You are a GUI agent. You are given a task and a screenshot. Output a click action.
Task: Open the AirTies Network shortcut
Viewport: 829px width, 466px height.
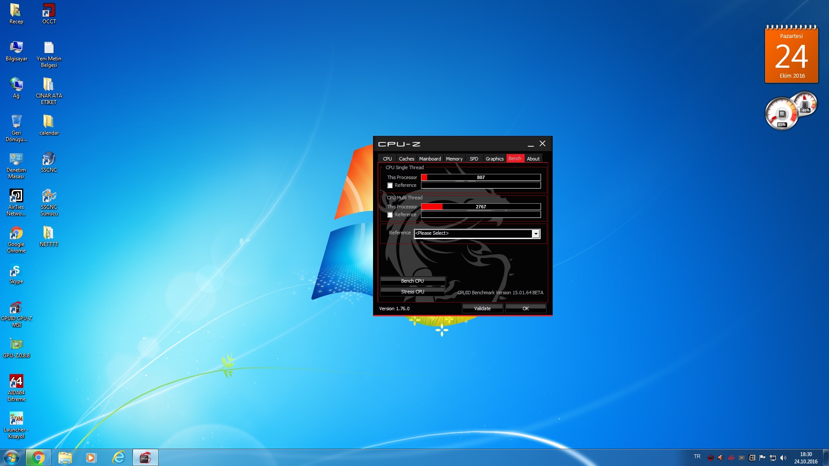(16, 203)
